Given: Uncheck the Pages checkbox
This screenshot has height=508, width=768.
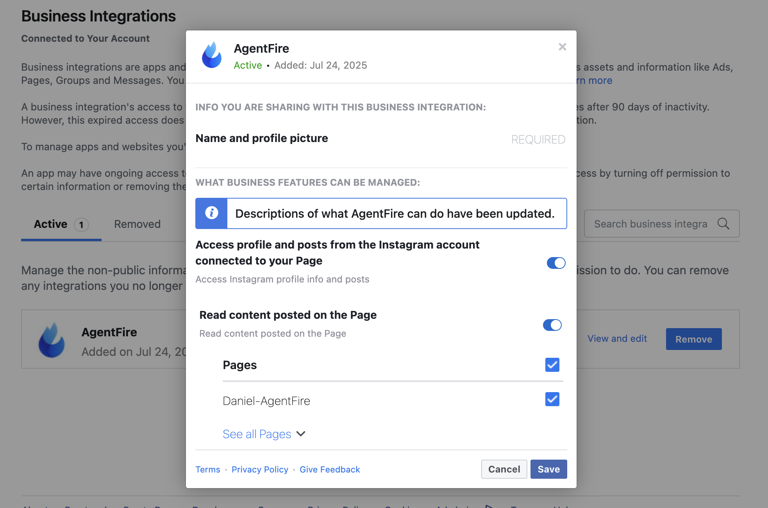Looking at the screenshot, I should point(552,365).
